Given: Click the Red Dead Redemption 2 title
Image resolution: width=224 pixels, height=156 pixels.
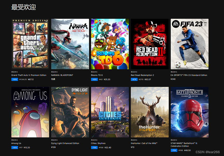Looking at the screenshot, I should tap(142, 75).
